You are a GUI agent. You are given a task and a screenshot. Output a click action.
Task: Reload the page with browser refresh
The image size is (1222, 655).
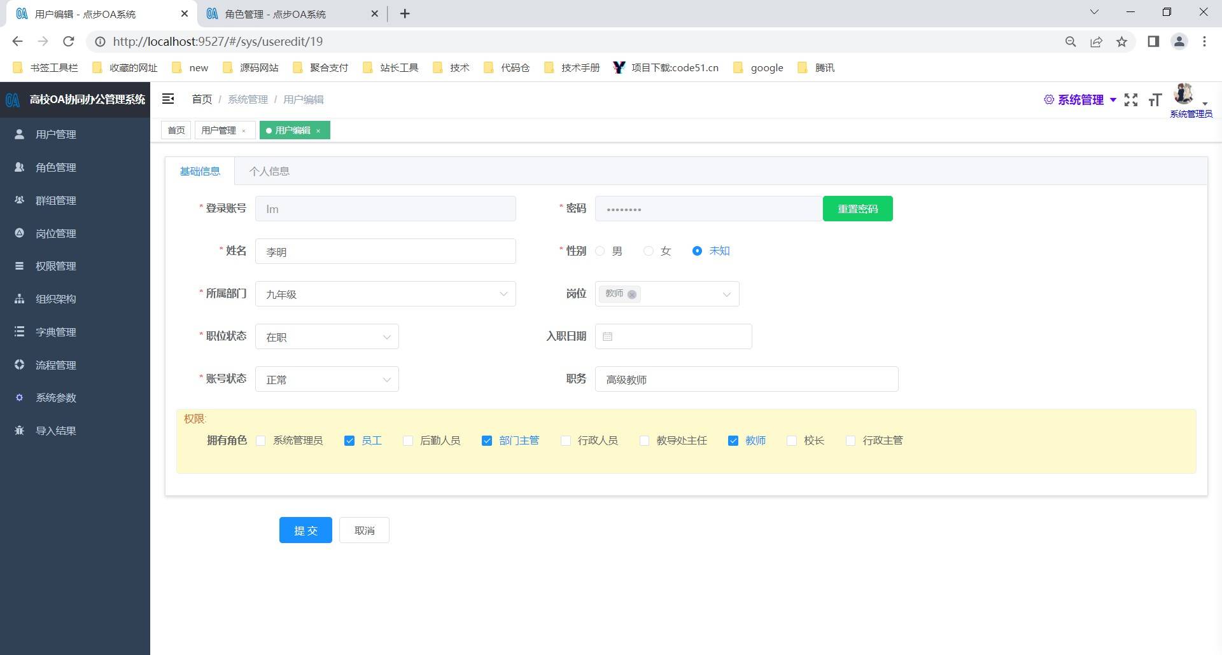69,41
